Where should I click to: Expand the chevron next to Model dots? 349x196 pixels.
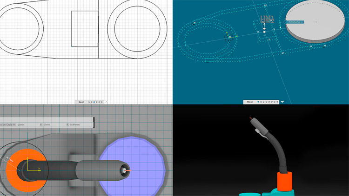(x=282, y=102)
